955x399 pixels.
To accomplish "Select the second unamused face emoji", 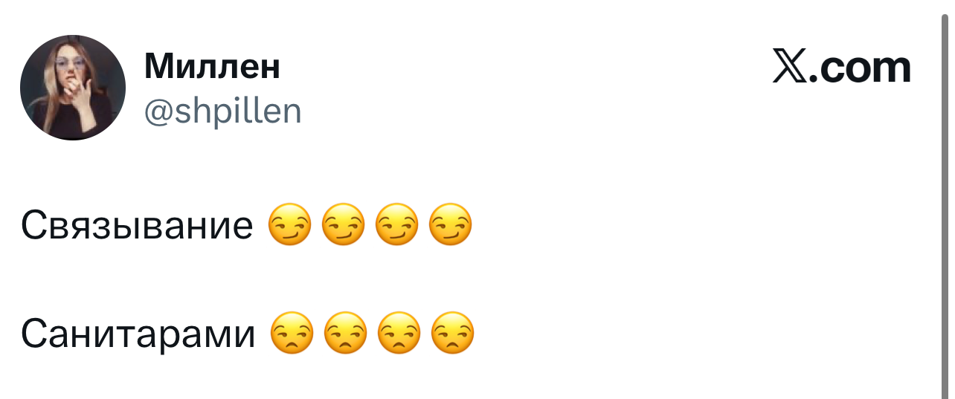I will click(344, 333).
